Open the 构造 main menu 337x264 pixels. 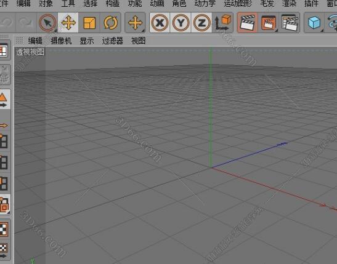point(113,4)
